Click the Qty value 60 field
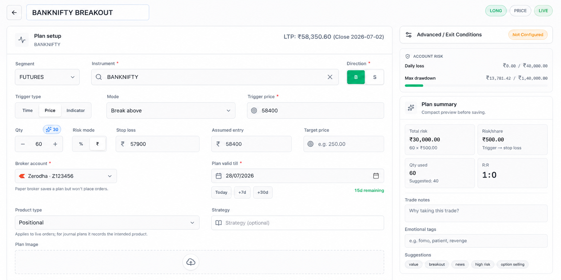Viewport: 561px width, 280px height. 39,144
